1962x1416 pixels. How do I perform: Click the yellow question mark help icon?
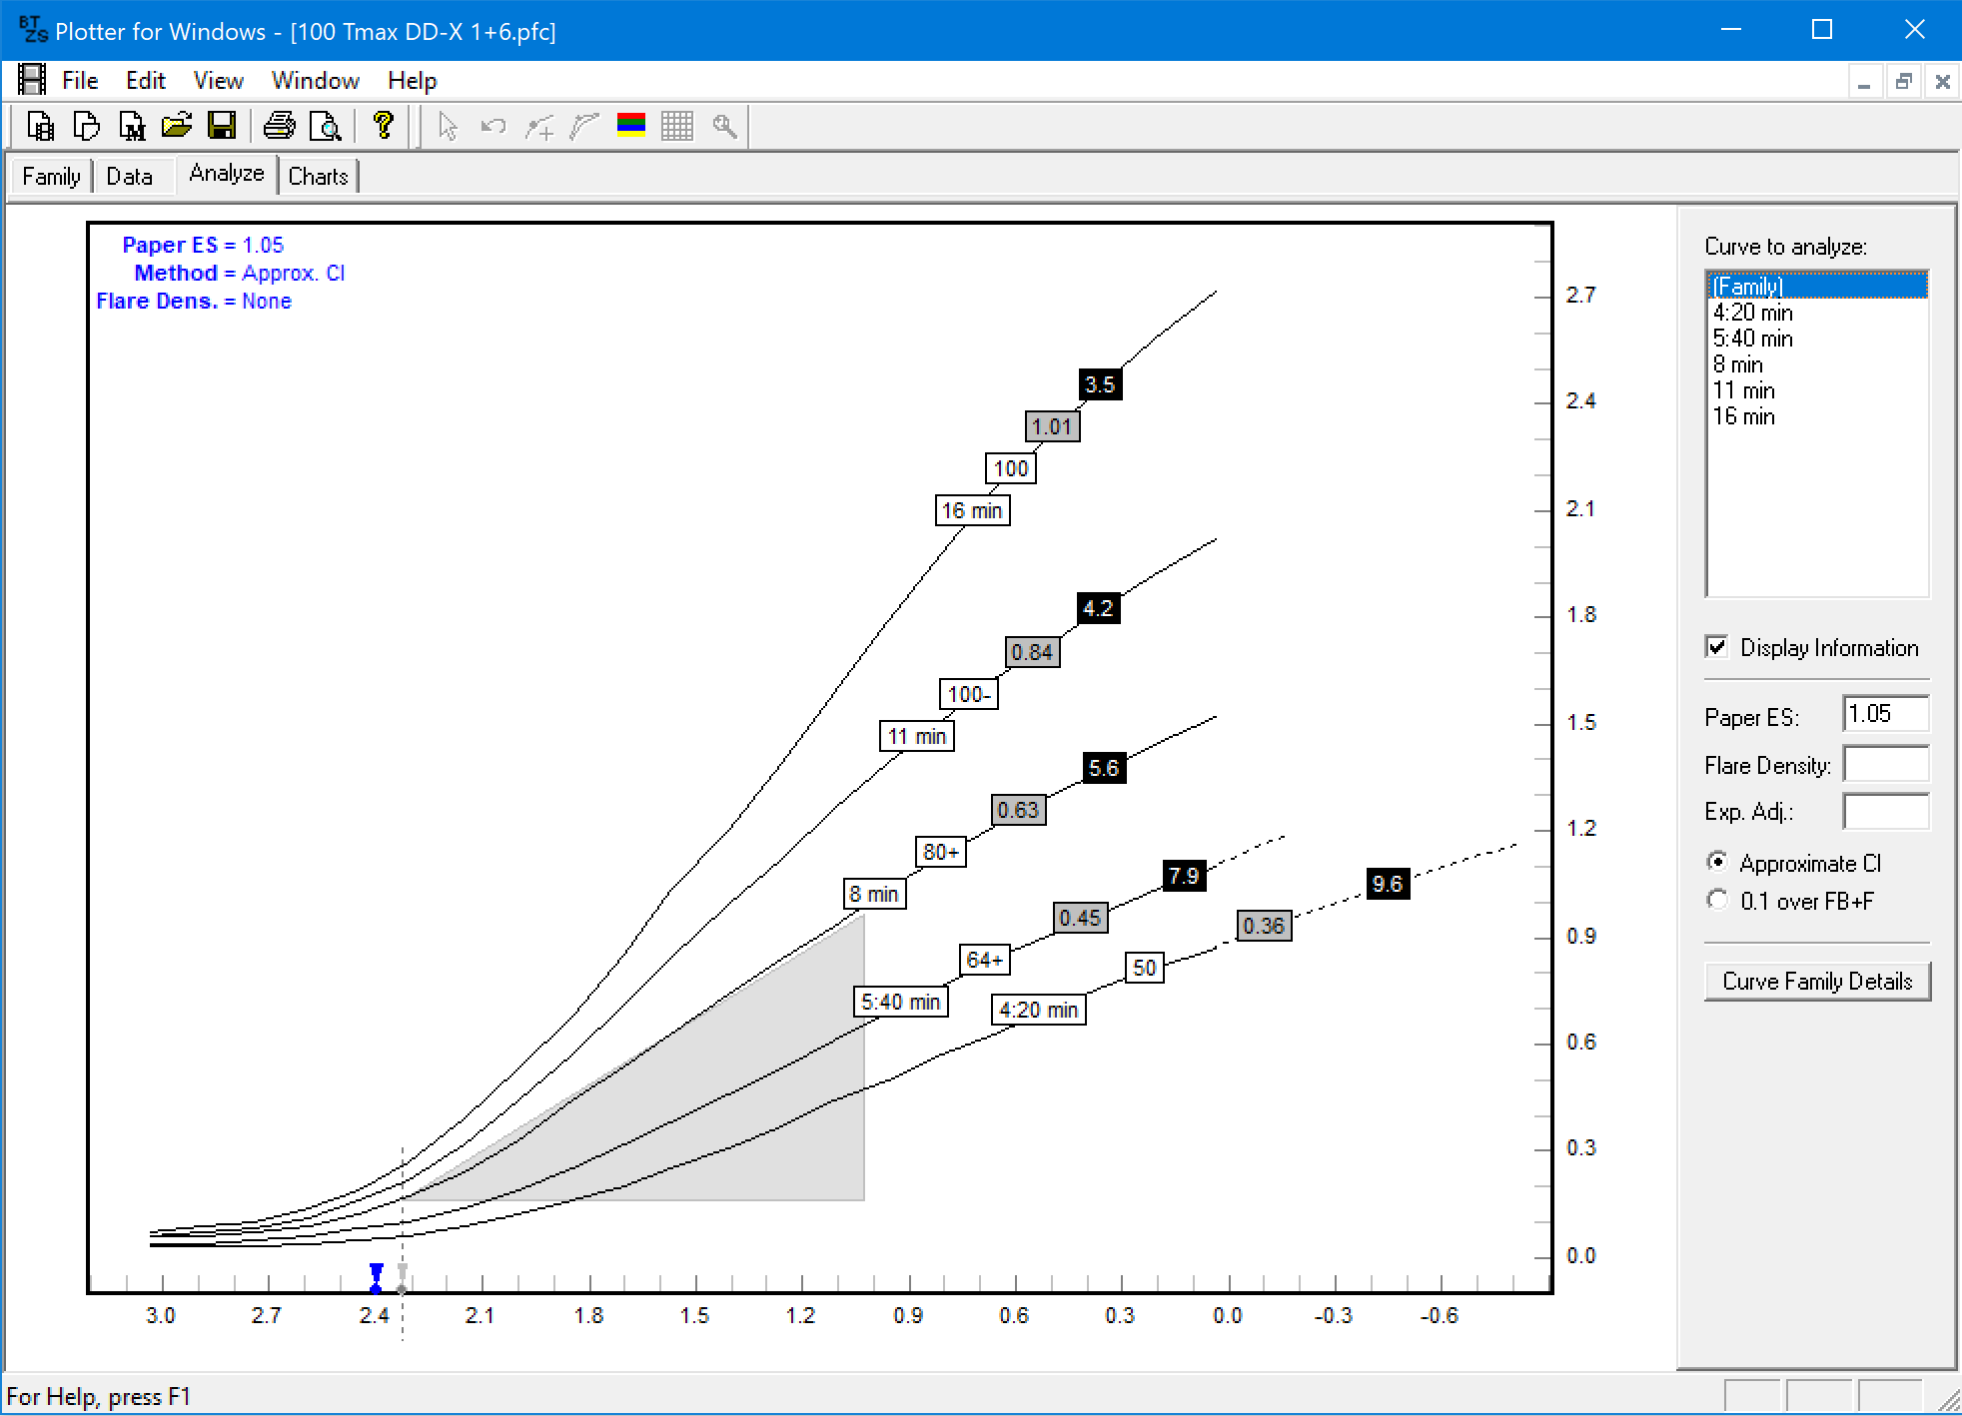click(x=383, y=126)
